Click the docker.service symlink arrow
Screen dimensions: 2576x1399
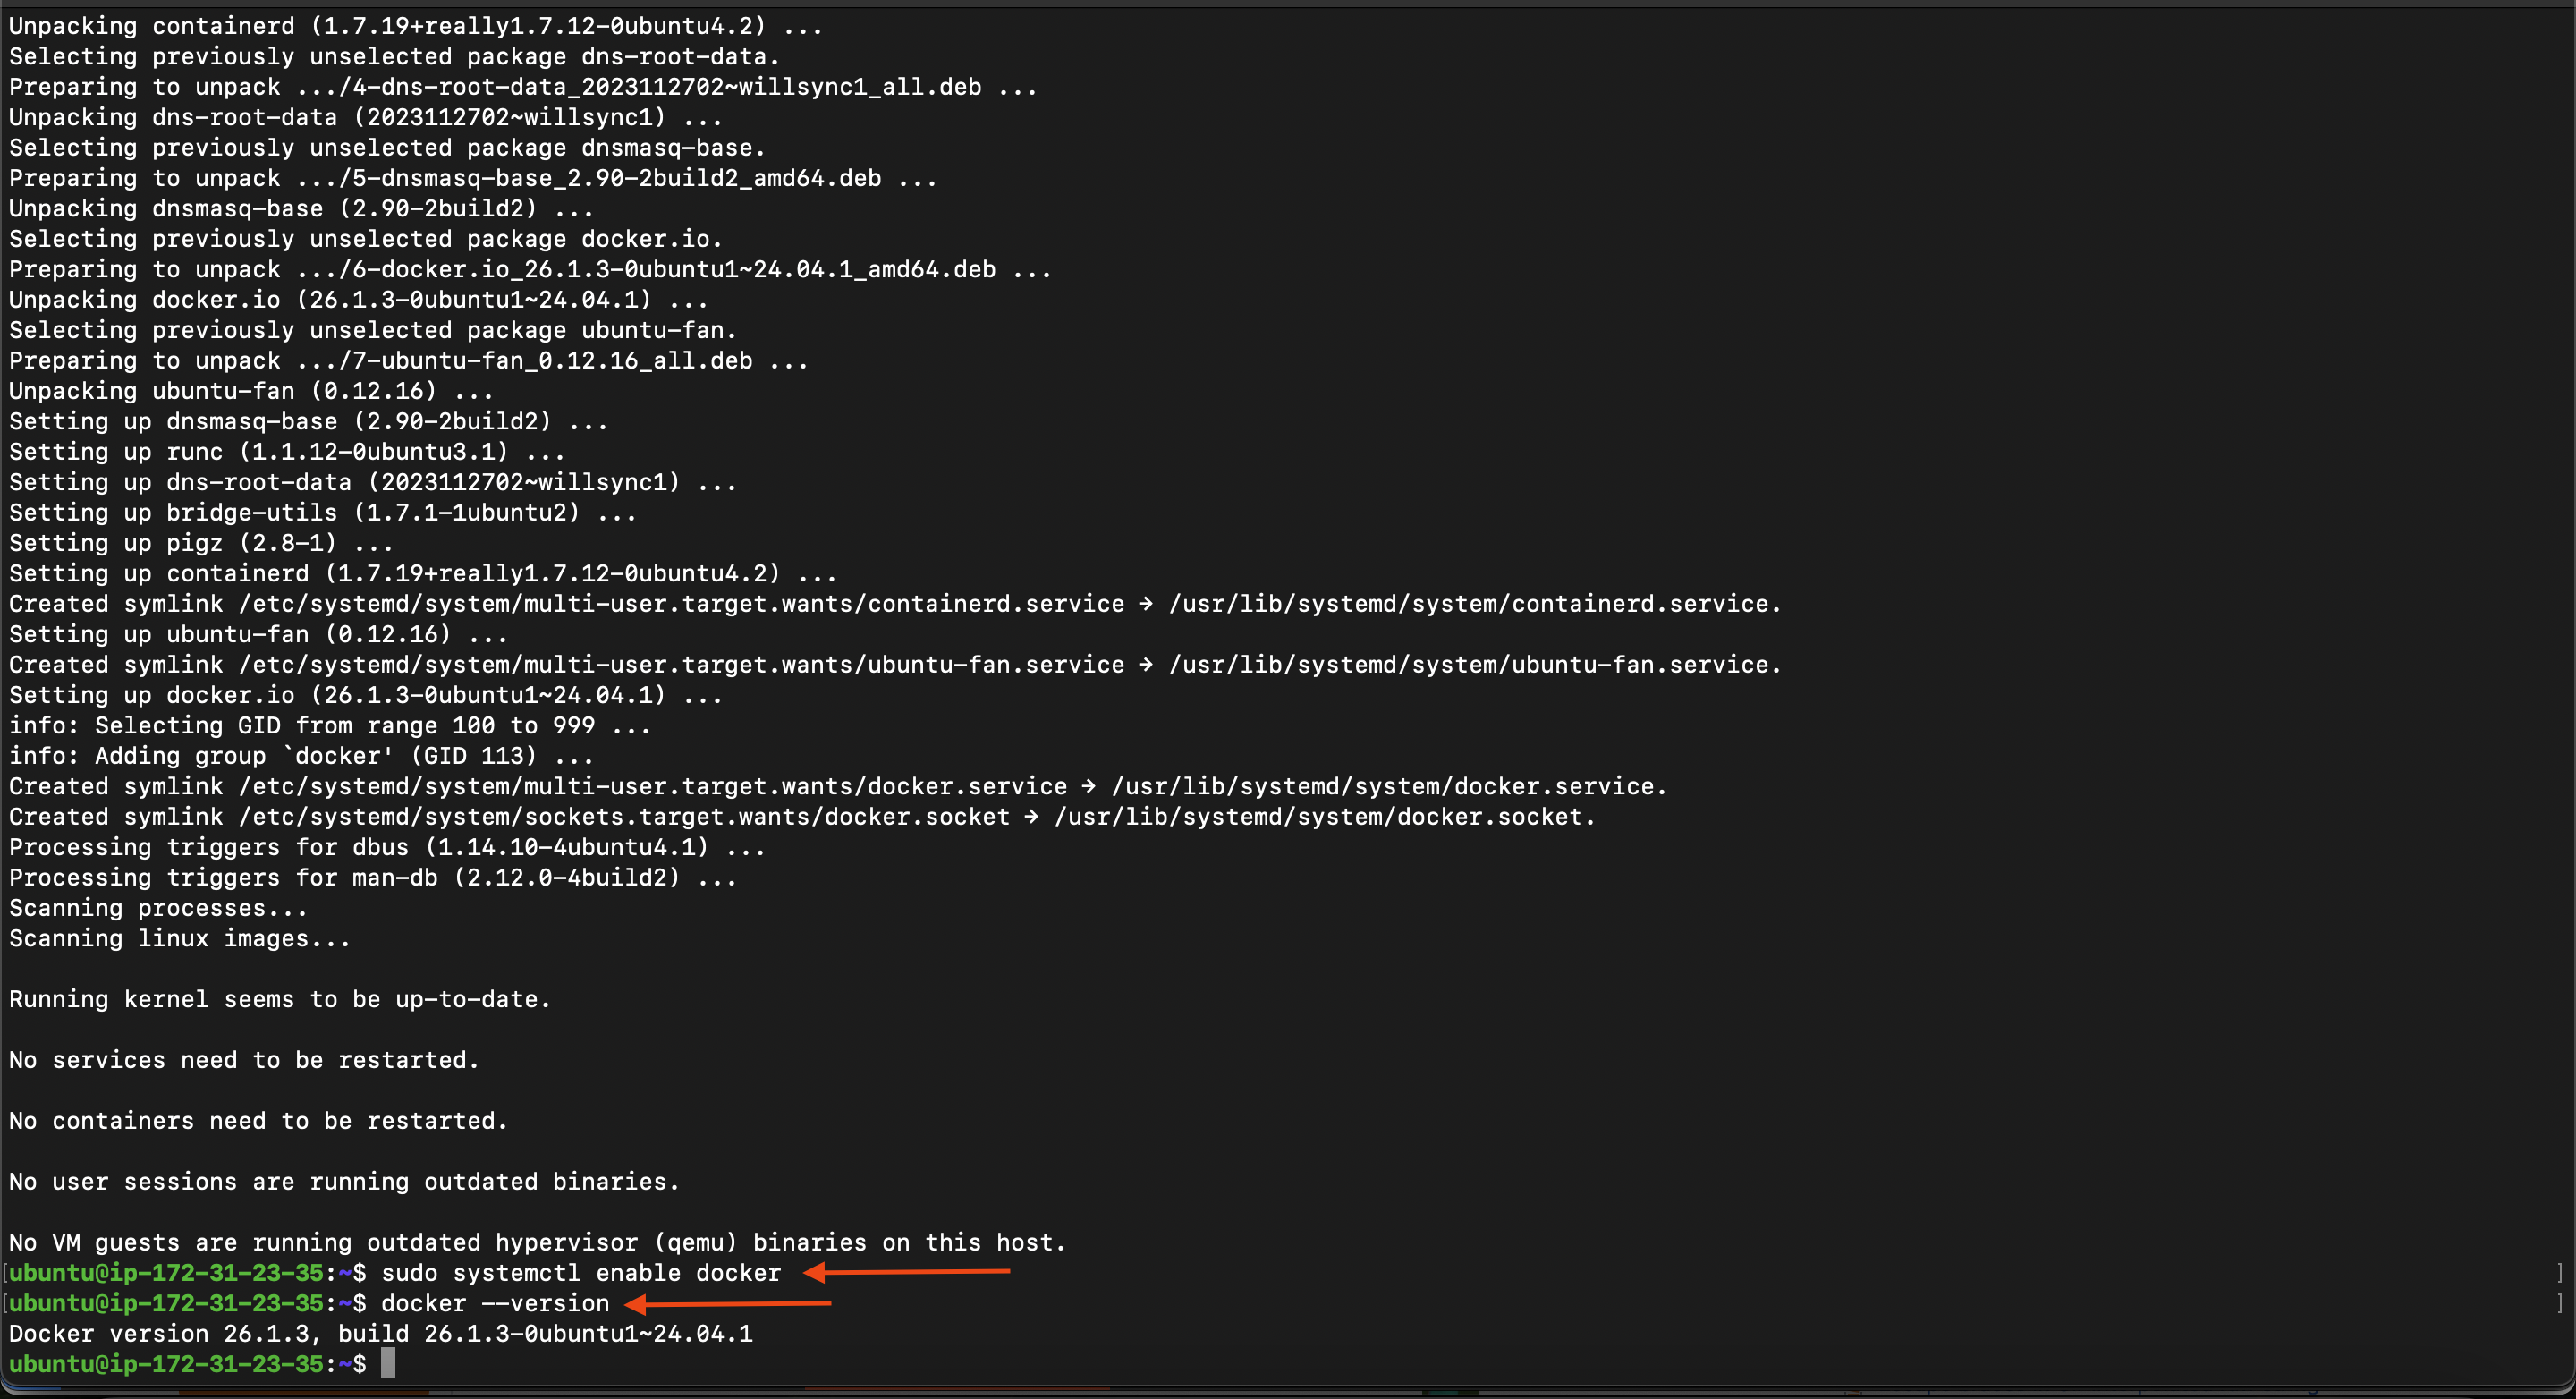point(1089,787)
